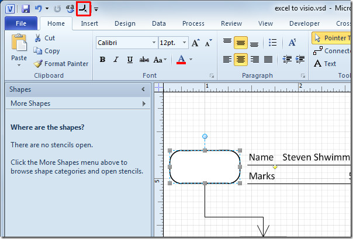Click the Connector icon highlighted in red
This screenshot has height=239, width=353.
[x=84, y=9]
